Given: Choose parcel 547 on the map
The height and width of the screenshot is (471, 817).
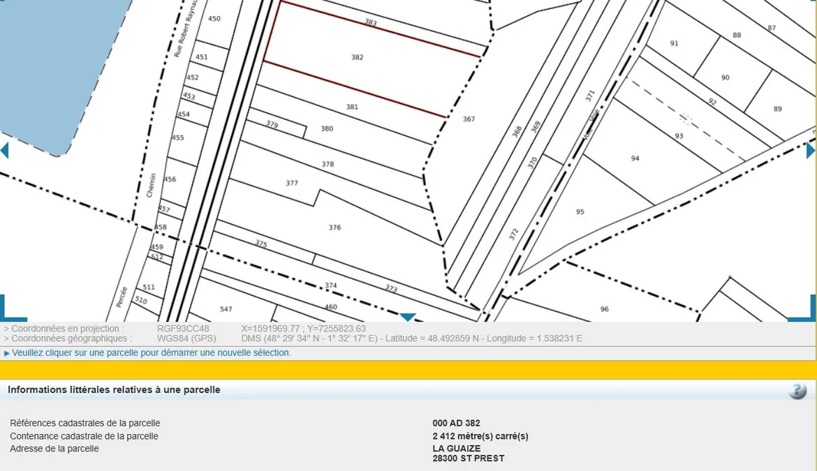Looking at the screenshot, I should (226, 309).
